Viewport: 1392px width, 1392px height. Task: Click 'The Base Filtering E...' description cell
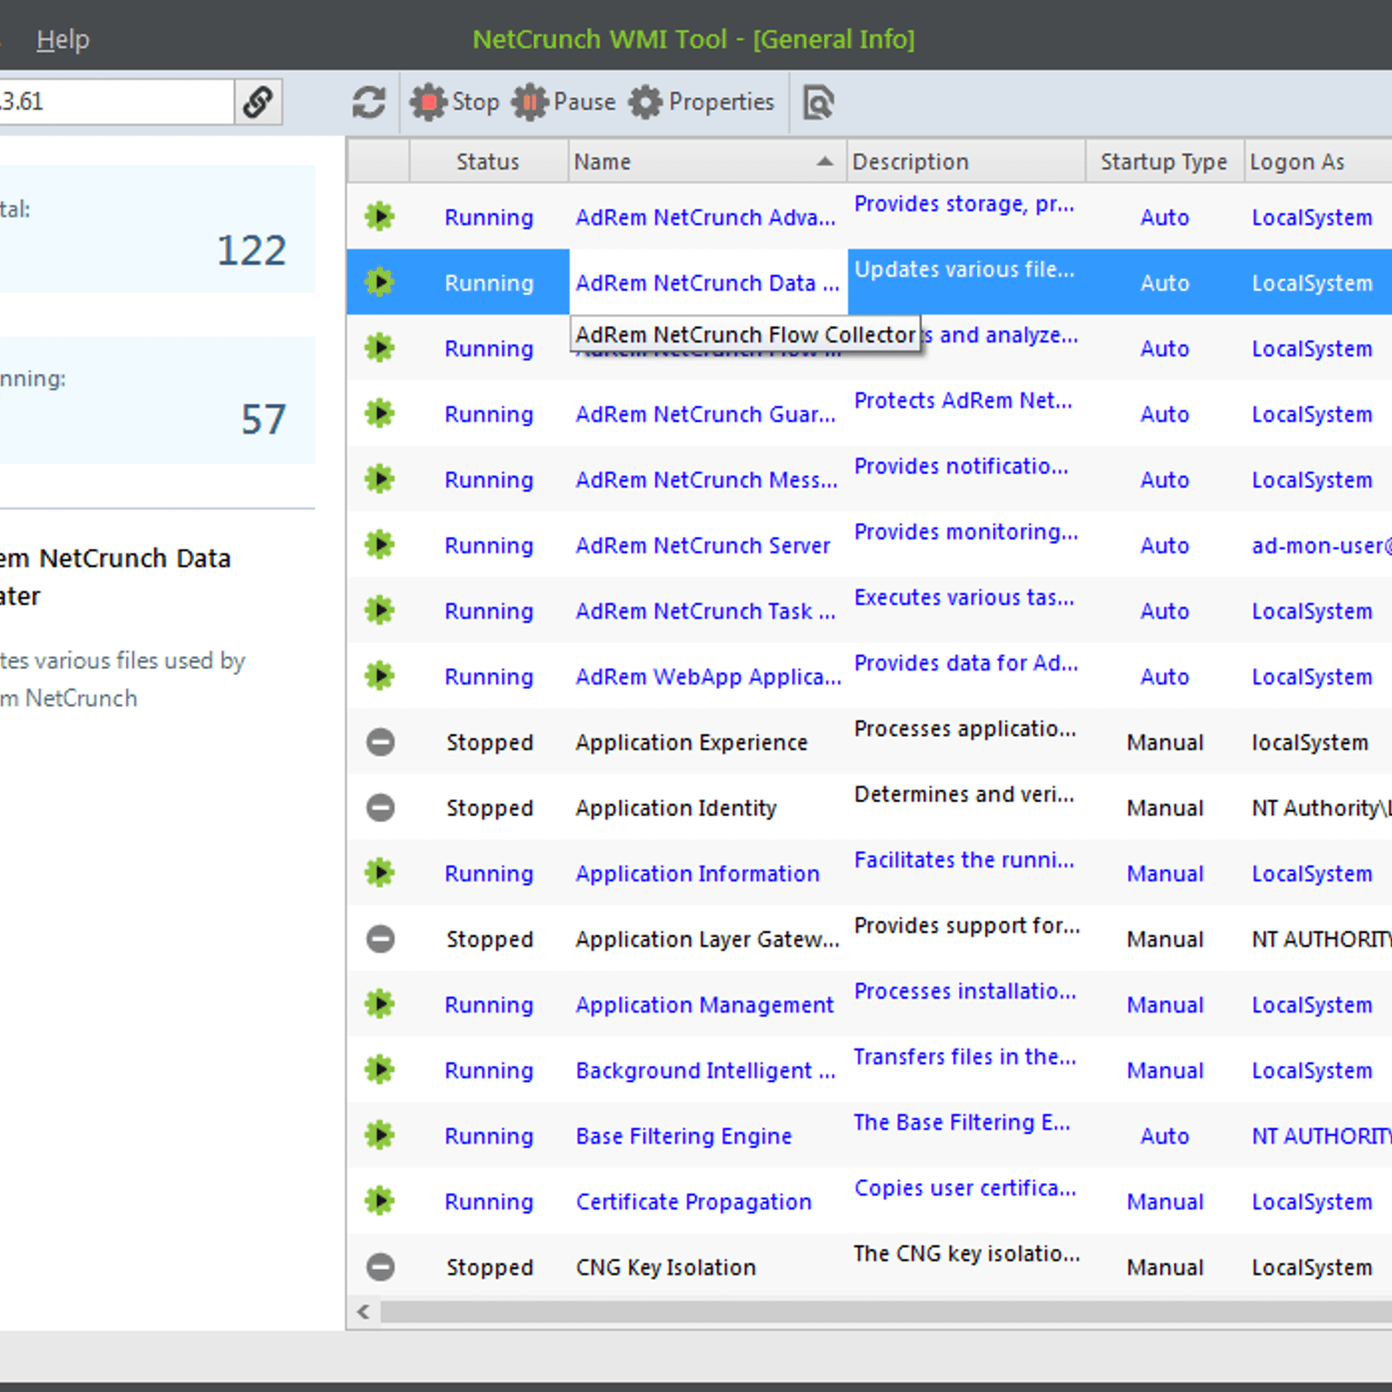[x=961, y=1122]
